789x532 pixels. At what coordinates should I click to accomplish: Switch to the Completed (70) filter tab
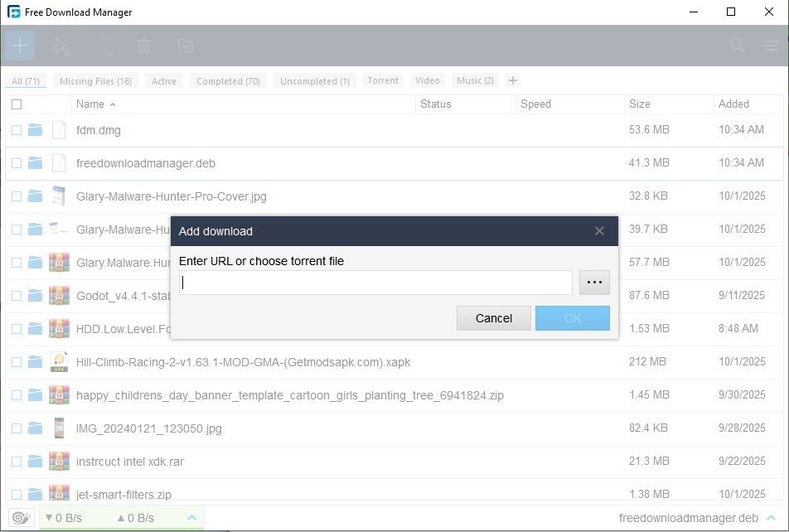point(228,81)
